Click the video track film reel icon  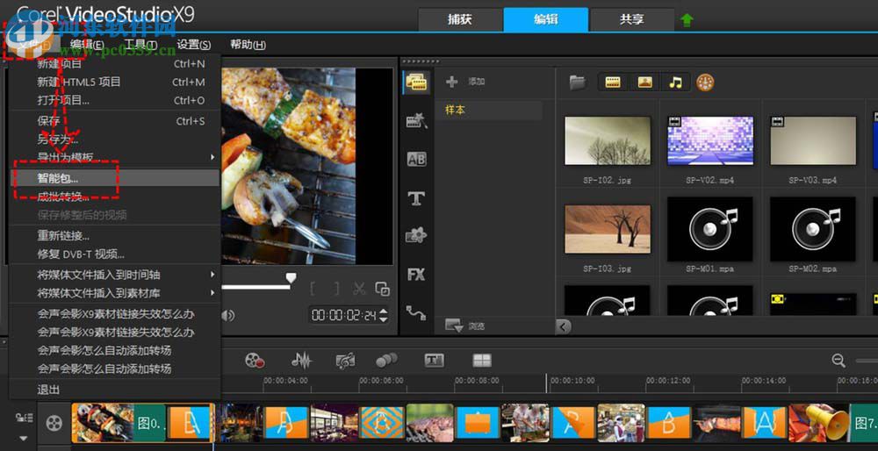[54, 422]
